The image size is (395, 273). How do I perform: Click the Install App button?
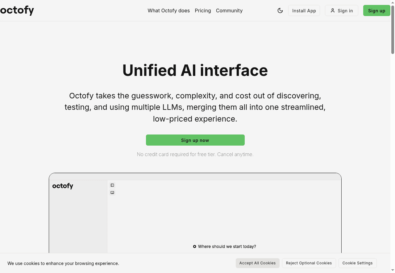coord(304,10)
